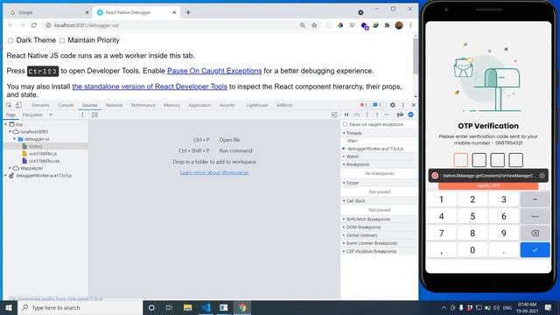Close the Google tab

click(87, 12)
